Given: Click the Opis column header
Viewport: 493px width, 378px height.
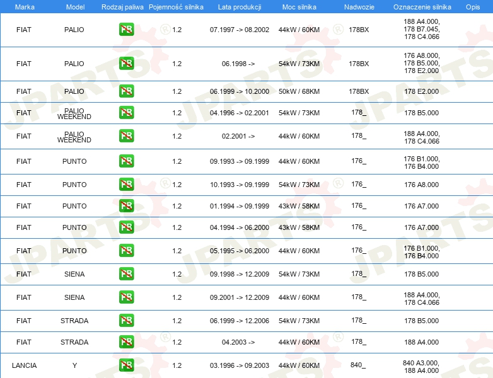Looking at the screenshot, I should [473, 7].
